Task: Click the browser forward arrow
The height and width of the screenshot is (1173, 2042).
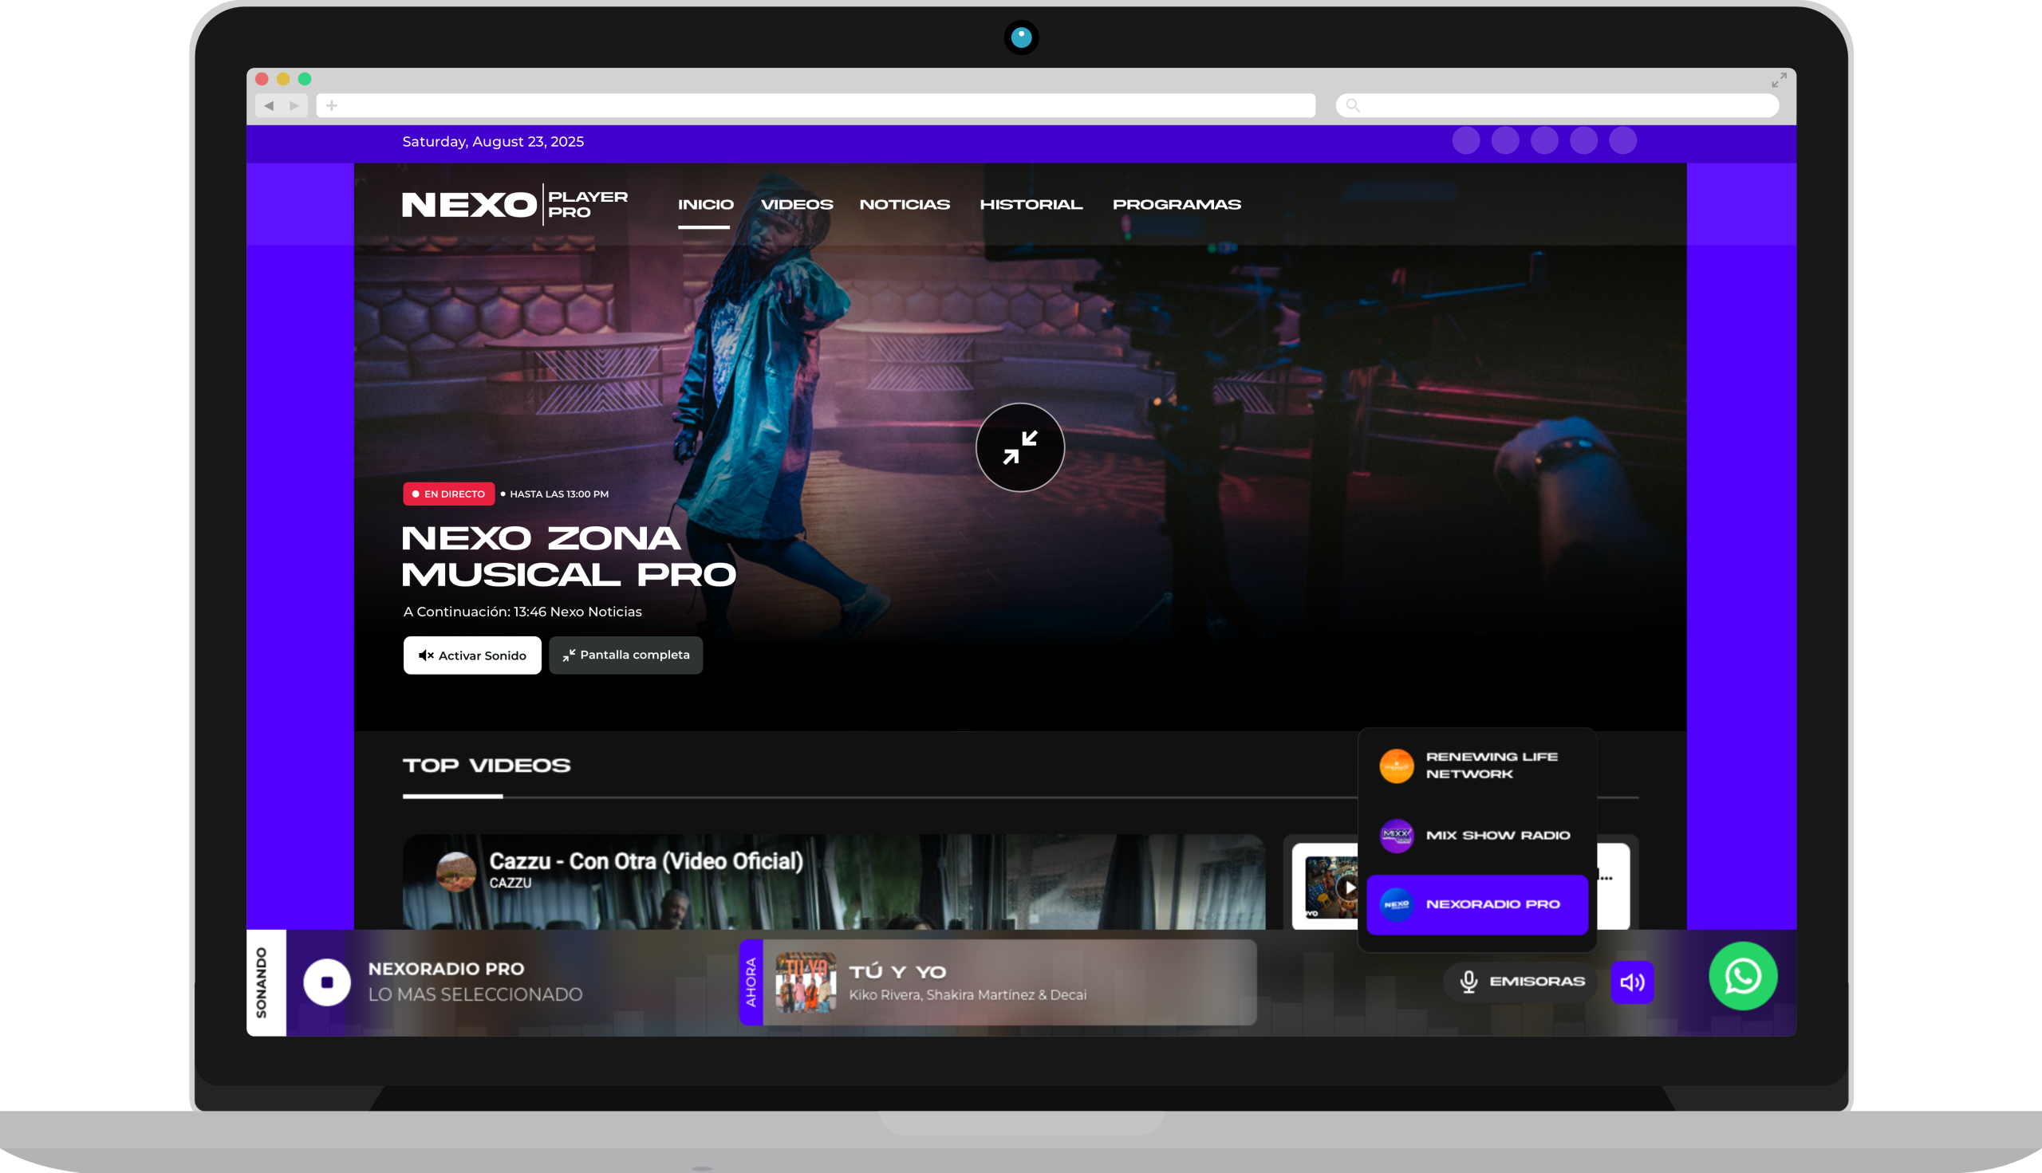Action: click(294, 105)
